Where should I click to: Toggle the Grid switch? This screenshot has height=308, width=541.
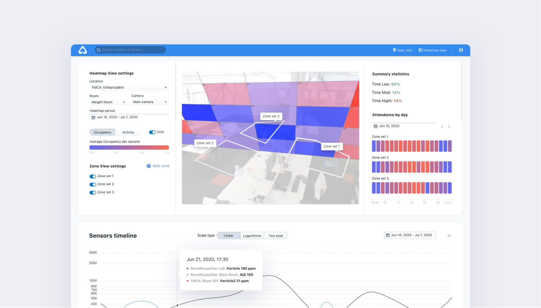pos(152,132)
